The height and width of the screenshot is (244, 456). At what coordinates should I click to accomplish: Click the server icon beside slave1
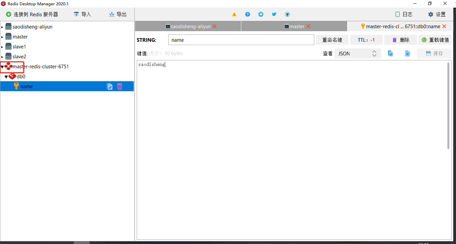(x=8, y=46)
